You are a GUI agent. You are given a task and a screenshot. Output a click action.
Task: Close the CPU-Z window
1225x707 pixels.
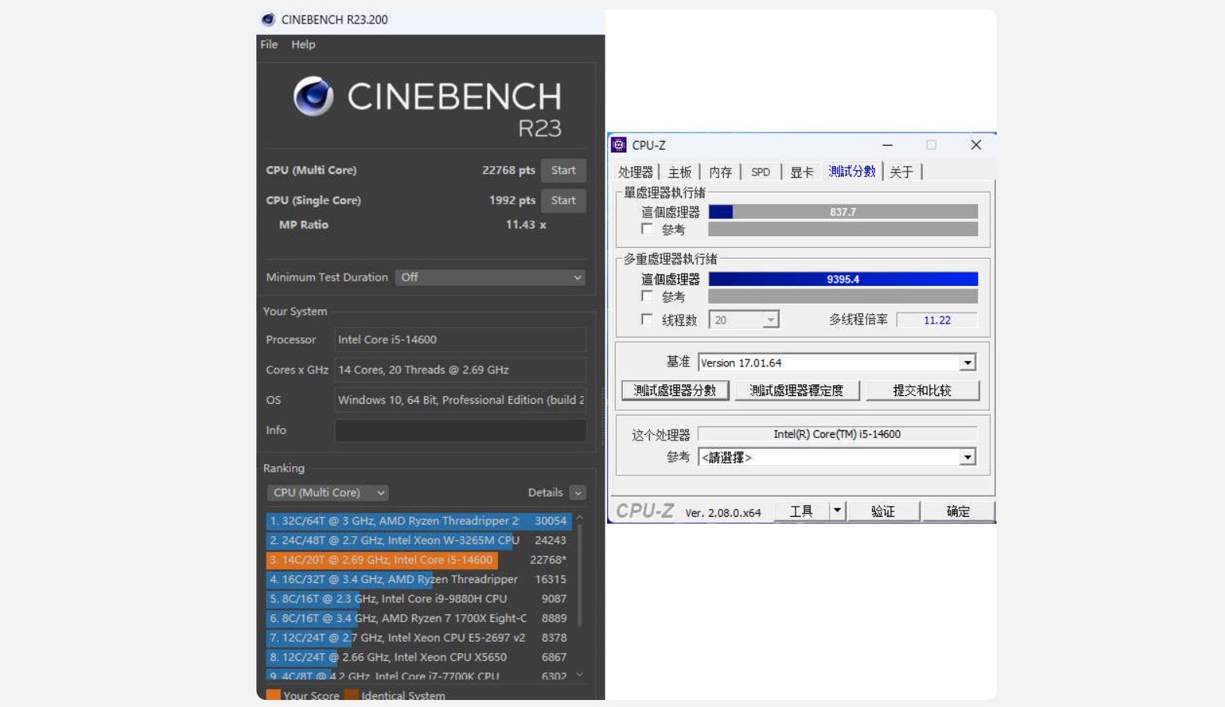pyautogui.click(x=976, y=145)
